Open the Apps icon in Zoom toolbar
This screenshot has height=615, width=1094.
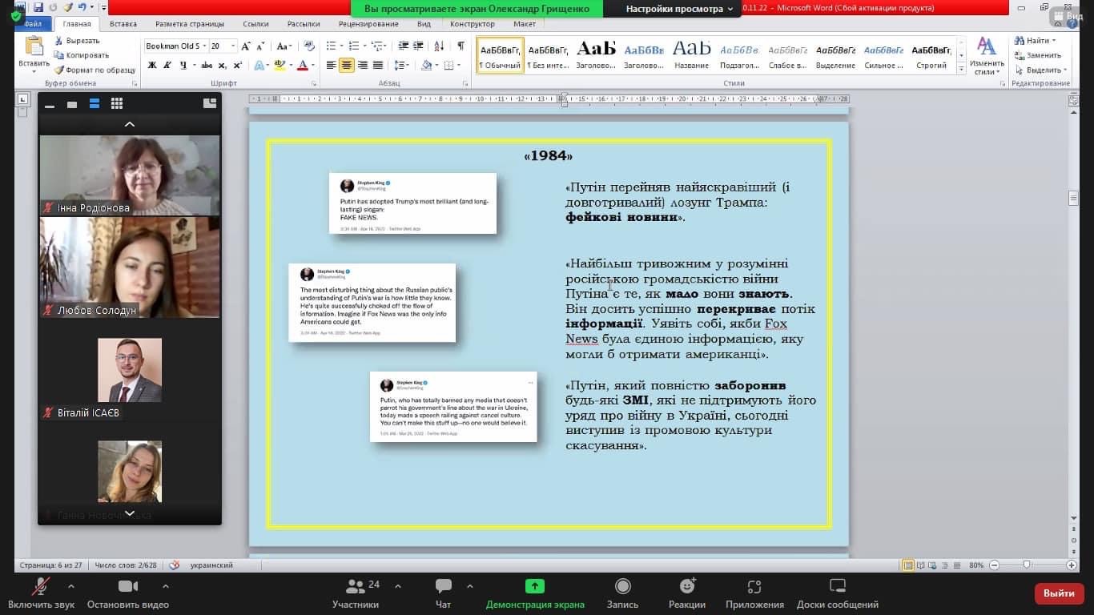tap(754, 587)
